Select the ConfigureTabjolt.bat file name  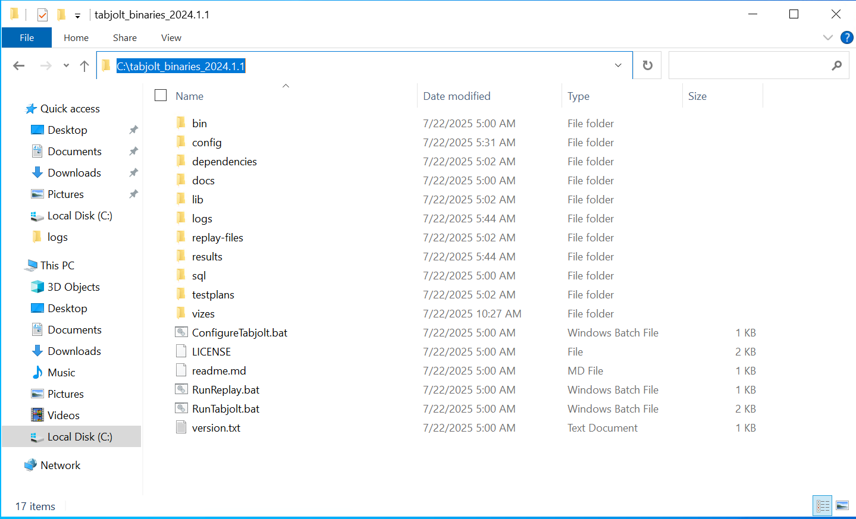(240, 332)
